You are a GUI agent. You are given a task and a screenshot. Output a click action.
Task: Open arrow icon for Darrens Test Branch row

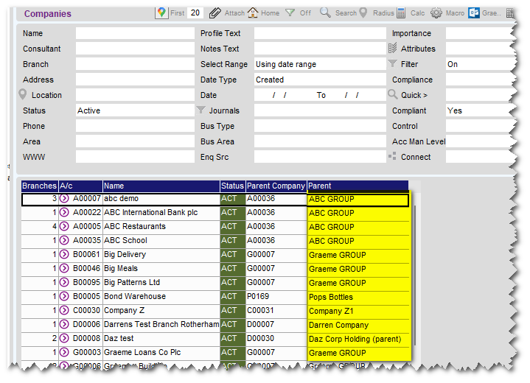[64, 324]
